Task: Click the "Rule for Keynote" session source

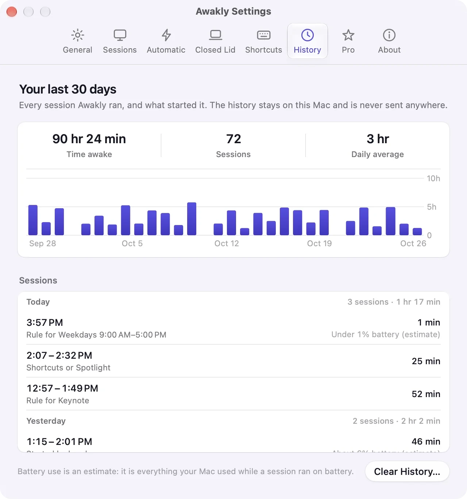Action: point(58,400)
